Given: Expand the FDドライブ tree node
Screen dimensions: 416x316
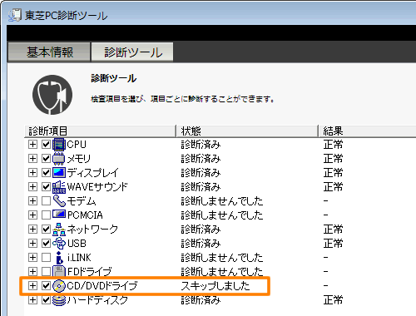Looking at the screenshot, I should pos(32,271).
